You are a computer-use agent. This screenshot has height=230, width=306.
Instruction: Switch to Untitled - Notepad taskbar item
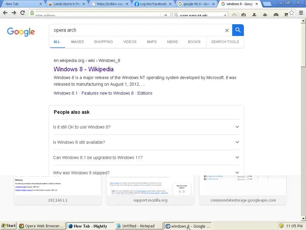(x=139, y=226)
